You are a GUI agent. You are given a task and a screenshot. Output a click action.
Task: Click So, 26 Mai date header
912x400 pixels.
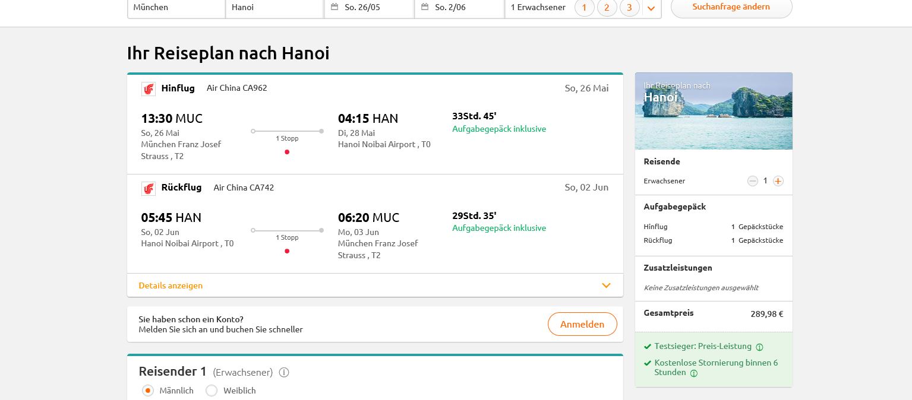tap(586, 88)
